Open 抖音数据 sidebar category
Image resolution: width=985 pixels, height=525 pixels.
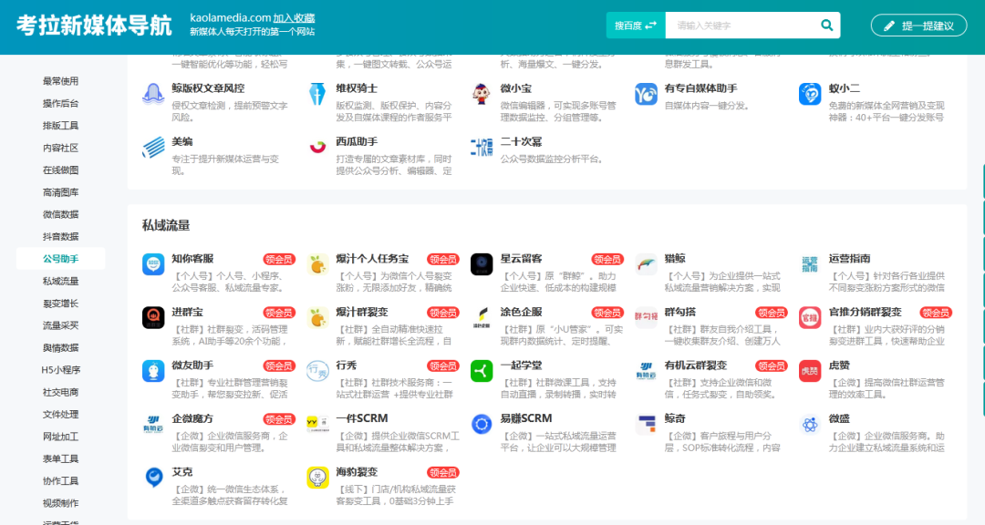(61, 236)
